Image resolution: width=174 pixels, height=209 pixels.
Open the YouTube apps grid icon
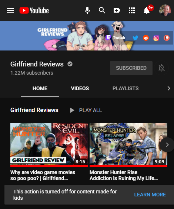point(132,10)
